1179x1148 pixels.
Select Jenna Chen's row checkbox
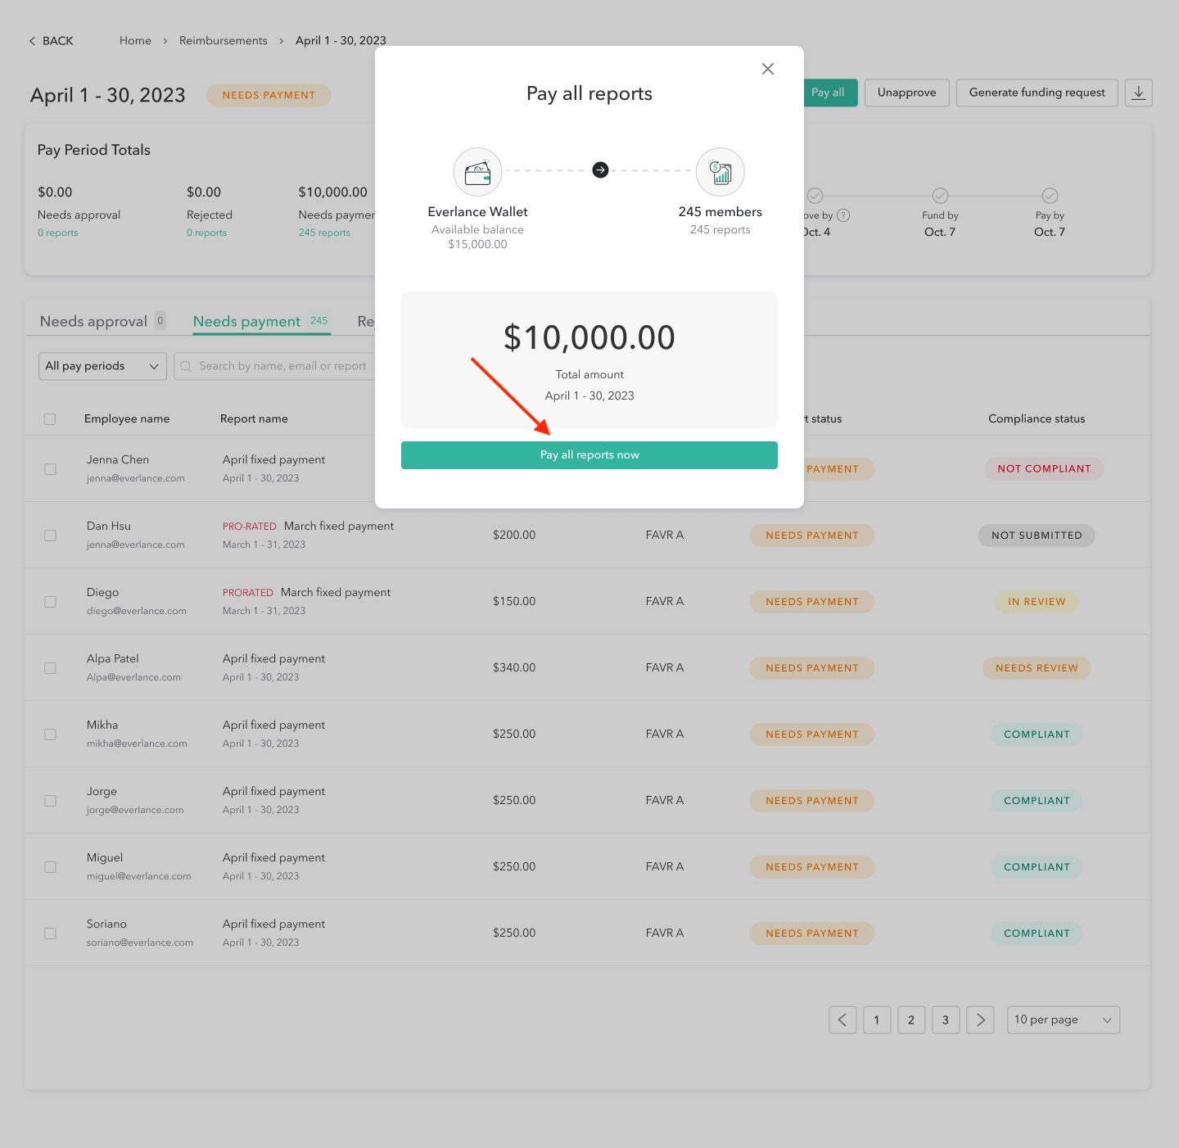[x=50, y=469]
